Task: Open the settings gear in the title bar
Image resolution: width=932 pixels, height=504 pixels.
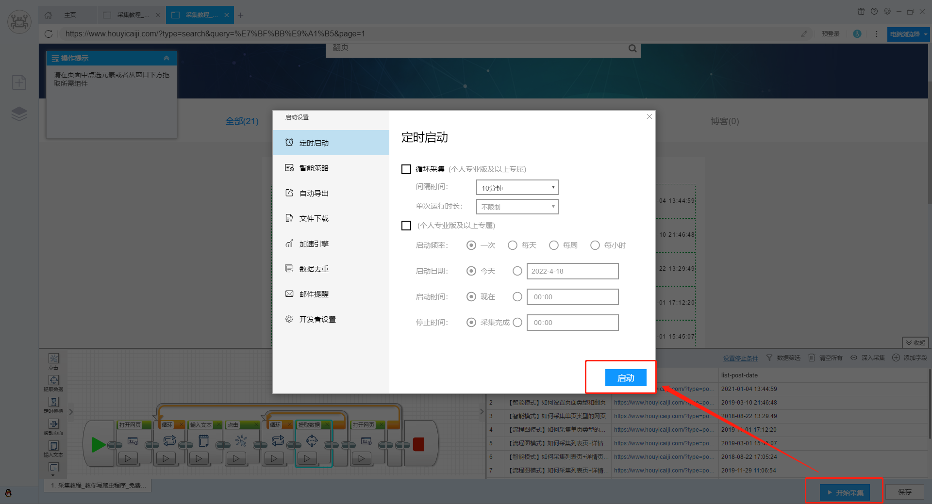Action: (x=887, y=11)
